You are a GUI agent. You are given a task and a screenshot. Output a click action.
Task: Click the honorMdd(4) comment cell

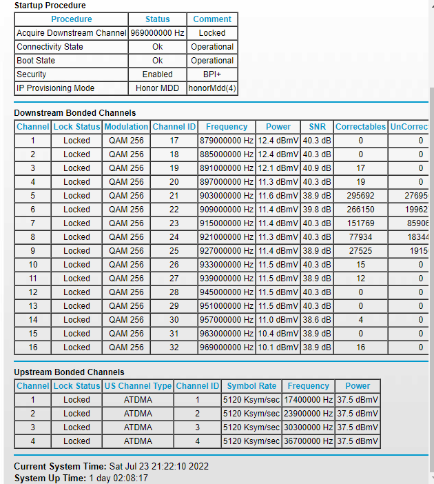[212, 88]
